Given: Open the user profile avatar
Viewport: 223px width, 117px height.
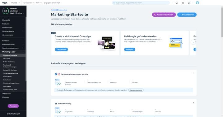Looking at the screenshot, I should coord(197,3).
